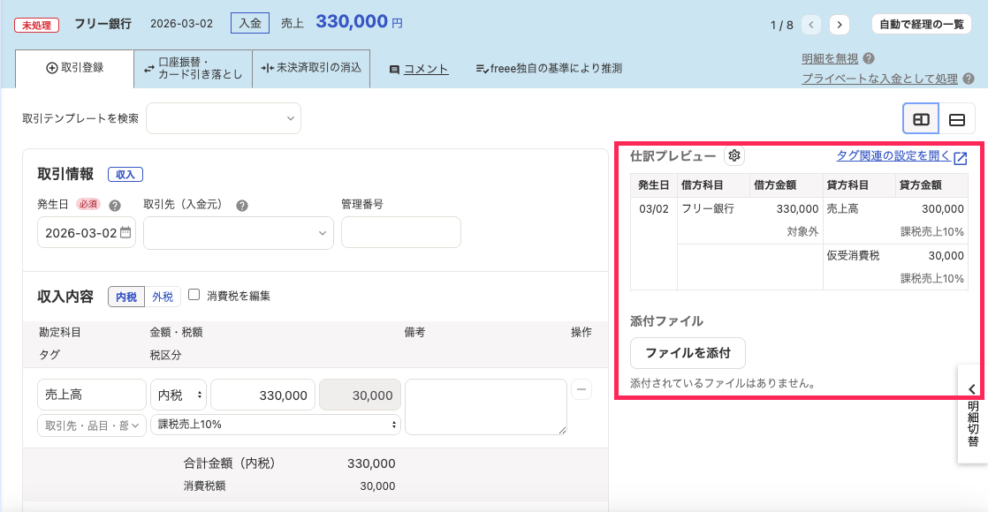988x512 pixels.
Task: Open the 内税 line tax selector
Action: point(179,395)
